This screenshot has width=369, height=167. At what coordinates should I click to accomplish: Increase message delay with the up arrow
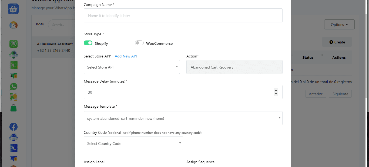point(276,90)
